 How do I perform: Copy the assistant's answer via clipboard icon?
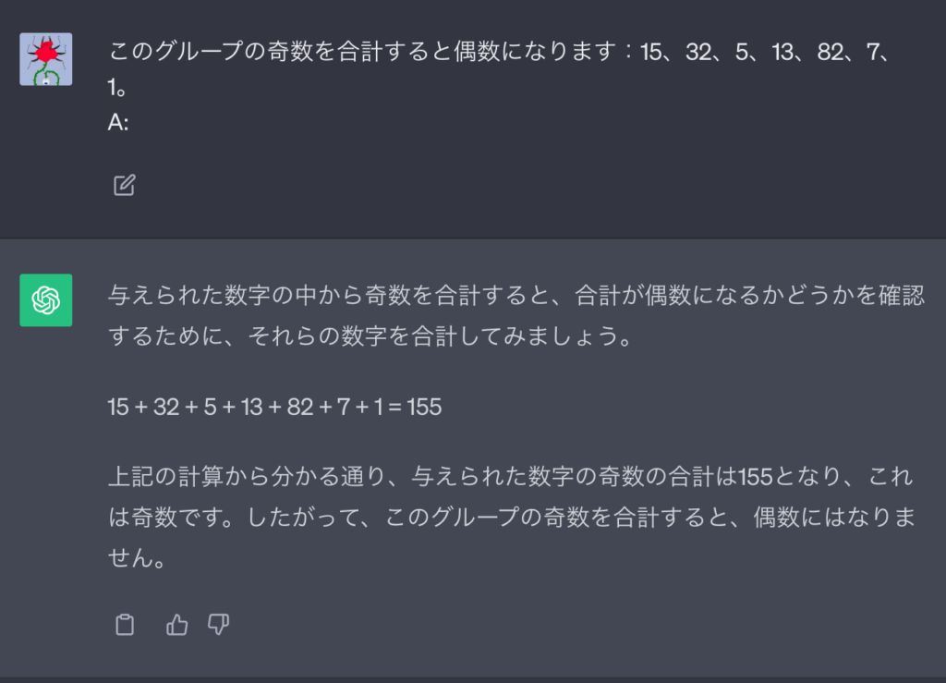coord(123,625)
